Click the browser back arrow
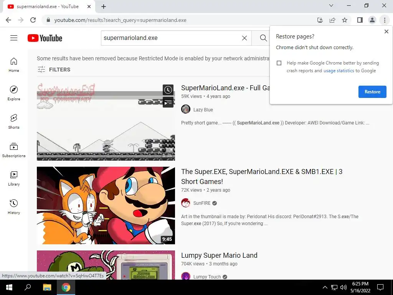Image resolution: width=393 pixels, height=295 pixels. coord(8,20)
